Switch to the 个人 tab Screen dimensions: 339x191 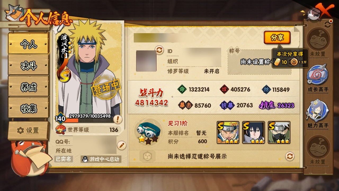29,44
